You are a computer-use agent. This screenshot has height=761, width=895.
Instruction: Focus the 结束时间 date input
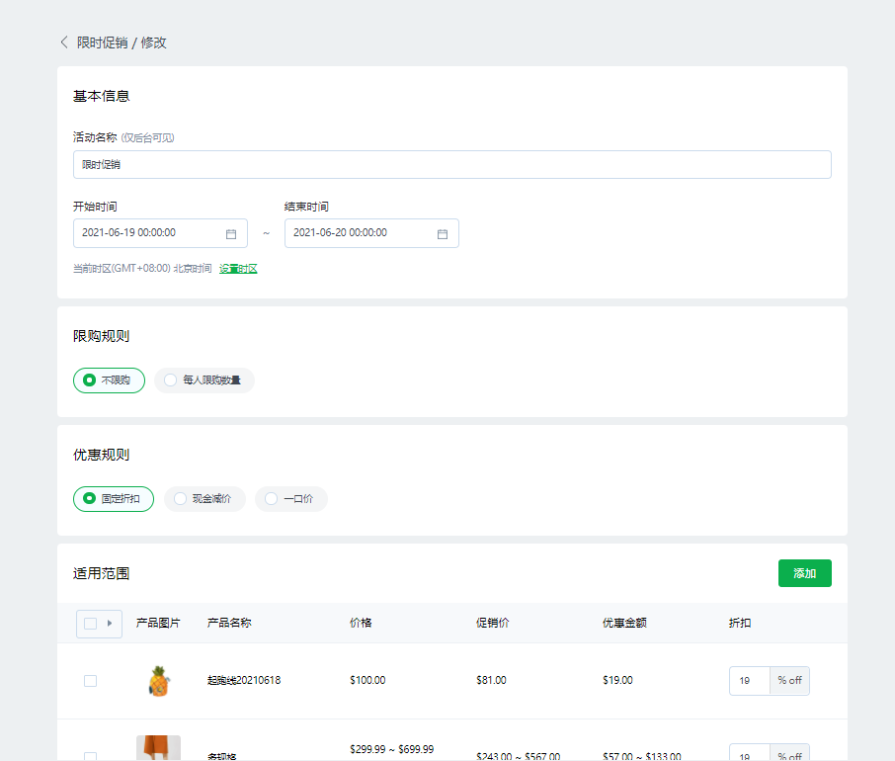point(360,233)
